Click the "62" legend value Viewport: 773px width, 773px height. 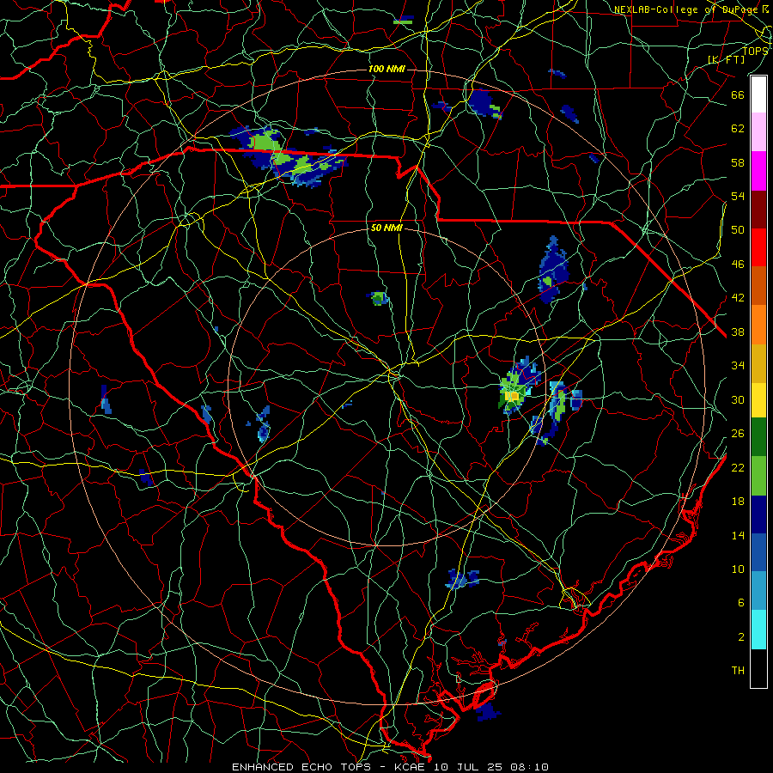tap(738, 129)
